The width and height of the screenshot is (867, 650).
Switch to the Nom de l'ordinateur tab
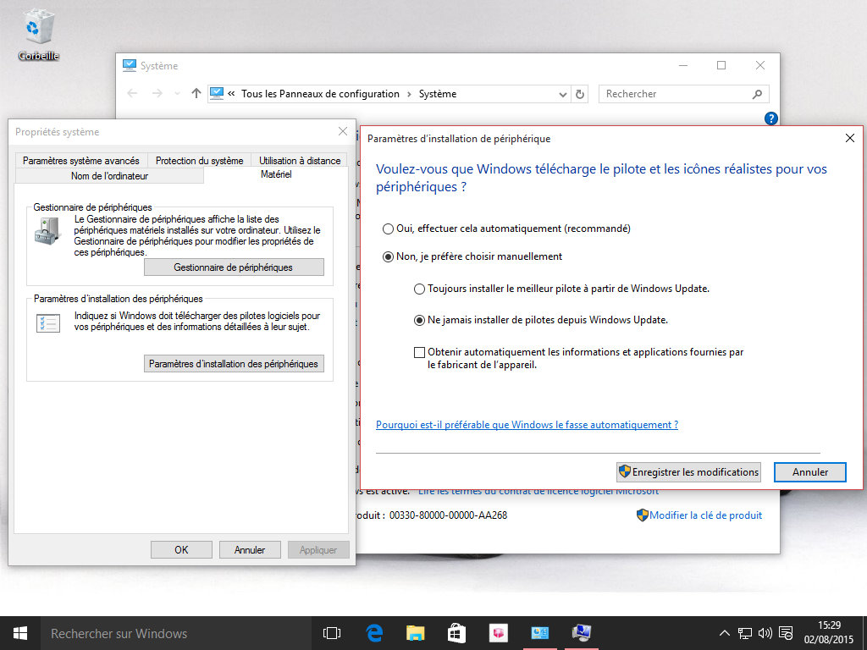pos(109,176)
